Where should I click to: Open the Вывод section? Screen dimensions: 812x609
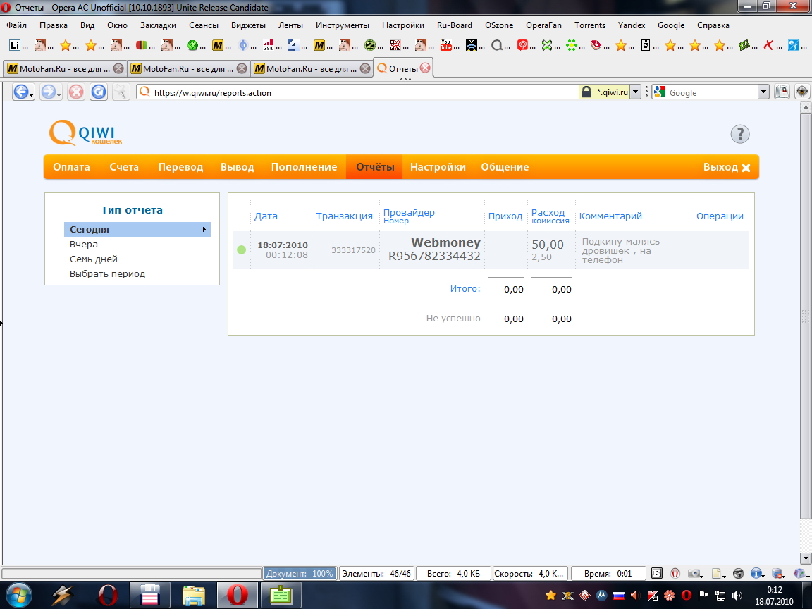pyautogui.click(x=237, y=167)
